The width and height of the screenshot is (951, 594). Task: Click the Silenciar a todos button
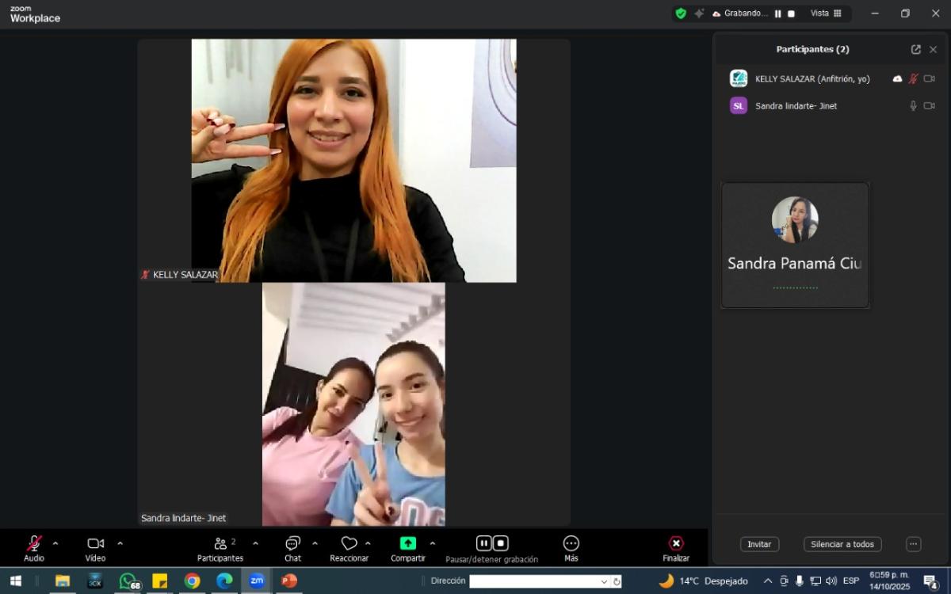842,544
